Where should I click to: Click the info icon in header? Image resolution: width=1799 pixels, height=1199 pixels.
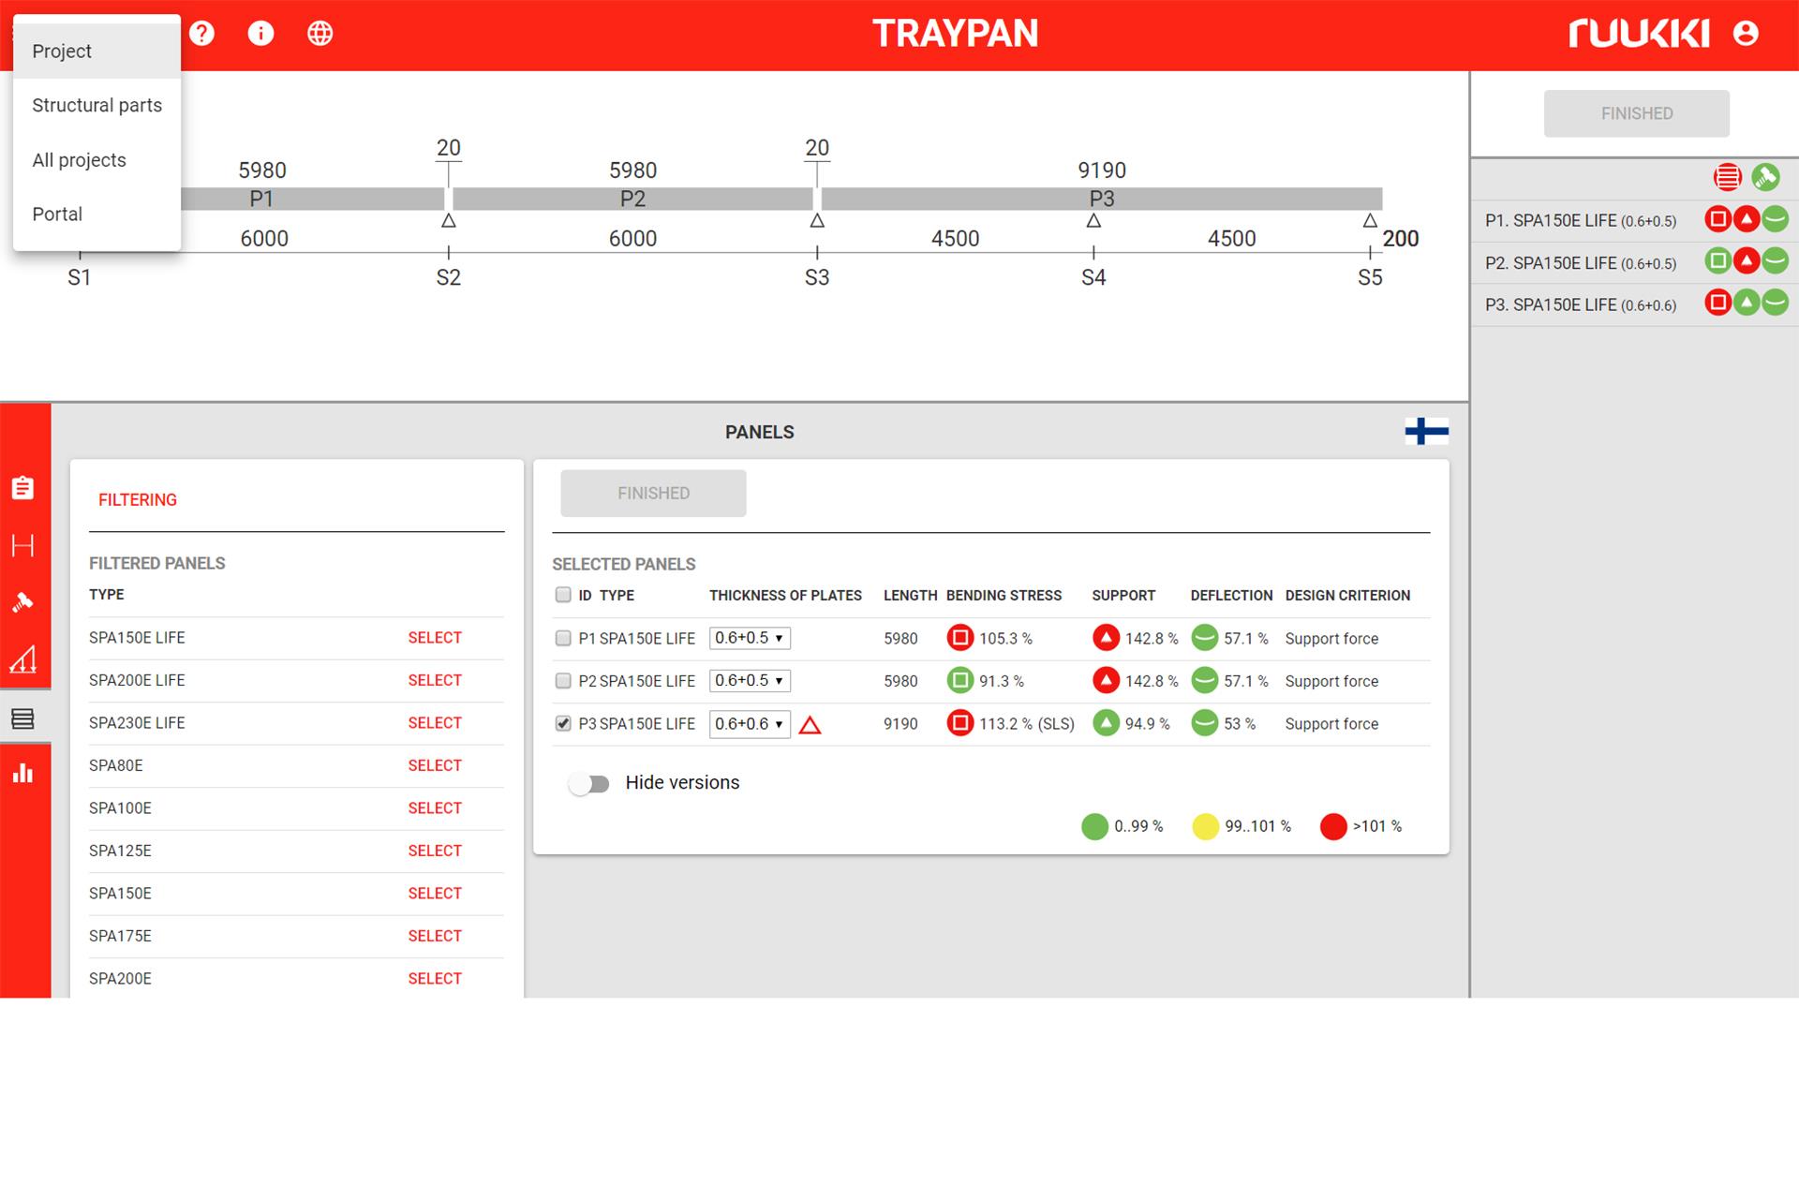click(260, 34)
